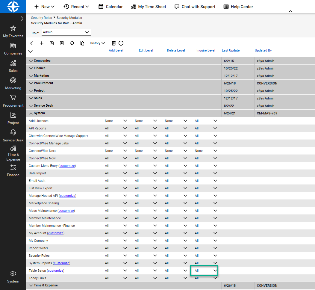Collapse all groups with the header chevron

click(x=30, y=52)
